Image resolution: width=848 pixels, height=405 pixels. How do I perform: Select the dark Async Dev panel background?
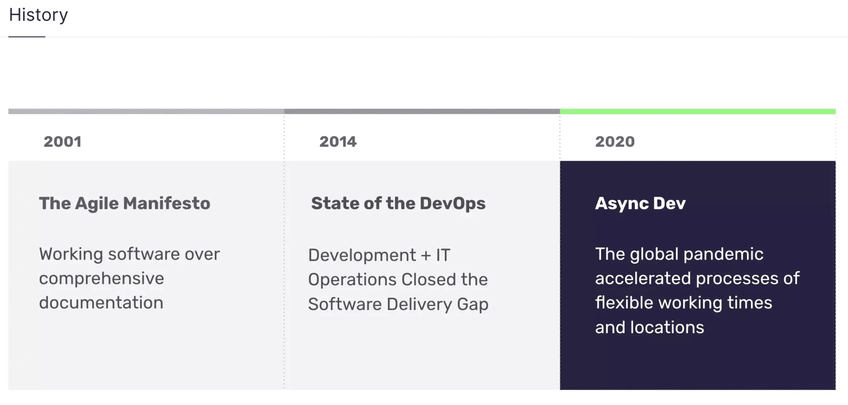[x=701, y=363]
